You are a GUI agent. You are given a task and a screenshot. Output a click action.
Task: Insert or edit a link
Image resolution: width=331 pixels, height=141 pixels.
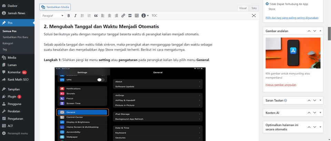pos(123,15)
